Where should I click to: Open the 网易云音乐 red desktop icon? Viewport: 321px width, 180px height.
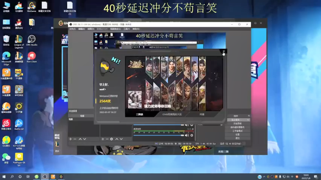pyautogui.click(x=6, y=125)
